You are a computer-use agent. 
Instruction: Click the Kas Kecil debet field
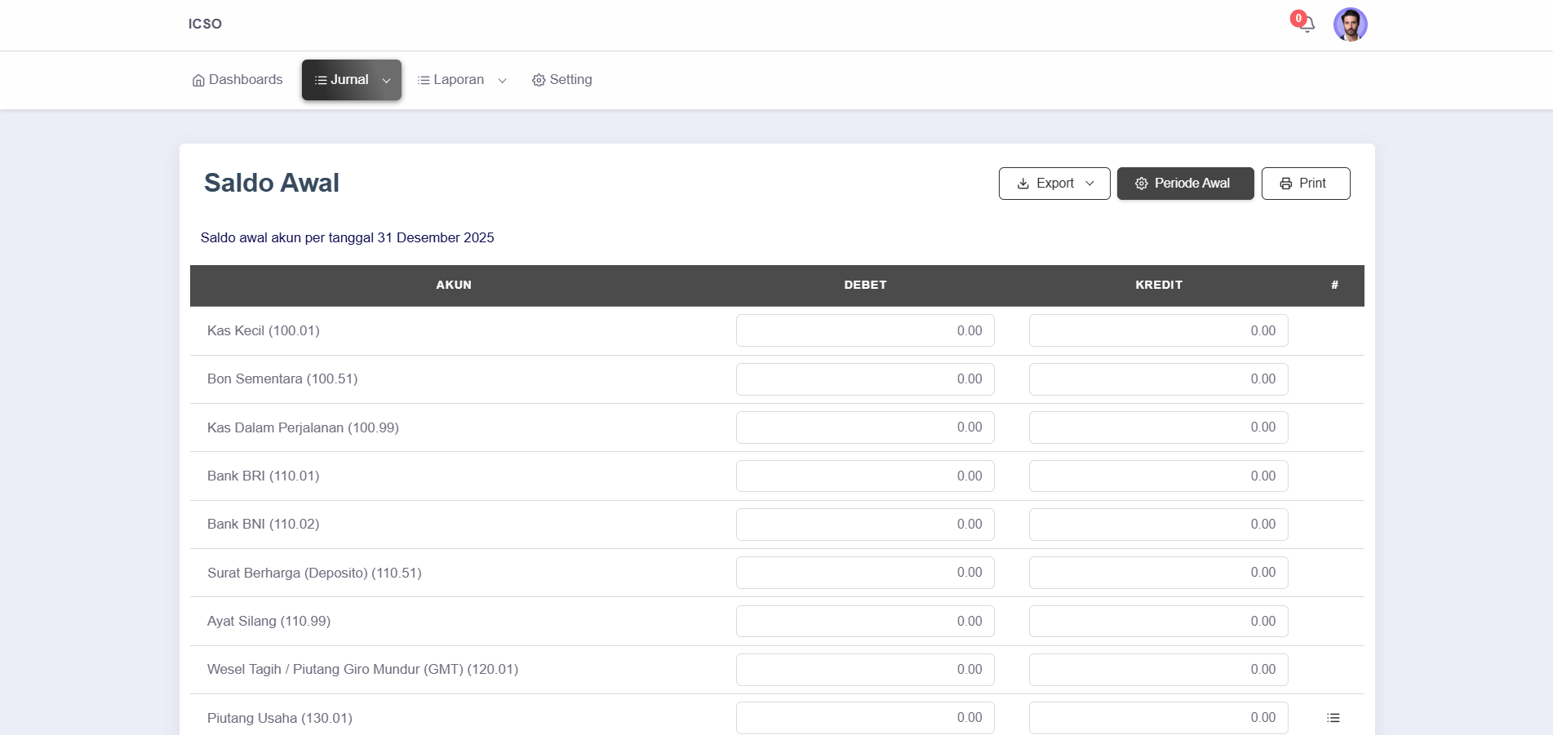tap(864, 330)
